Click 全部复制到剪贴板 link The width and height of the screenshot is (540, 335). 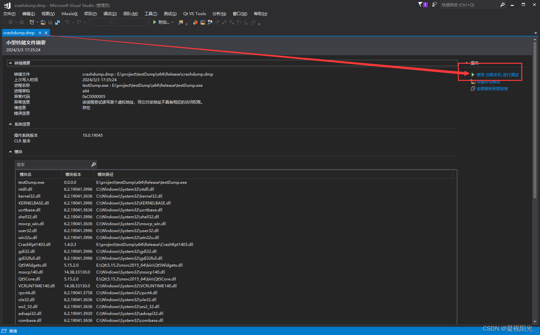coord(492,88)
